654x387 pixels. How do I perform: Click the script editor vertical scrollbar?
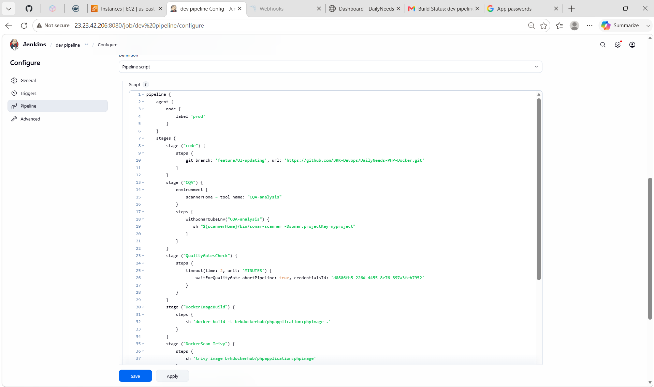pyautogui.click(x=539, y=189)
